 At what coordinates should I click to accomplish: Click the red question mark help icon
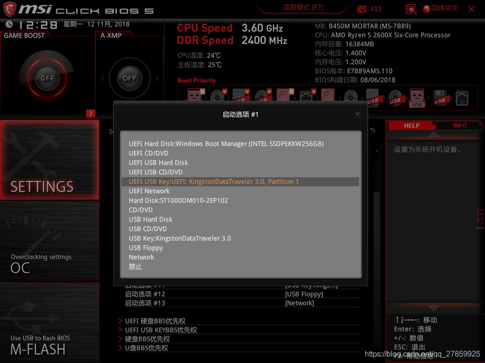coord(90,113)
